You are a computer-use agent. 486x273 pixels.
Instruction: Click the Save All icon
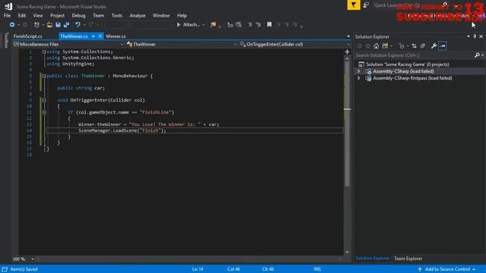(x=66, y=25)
